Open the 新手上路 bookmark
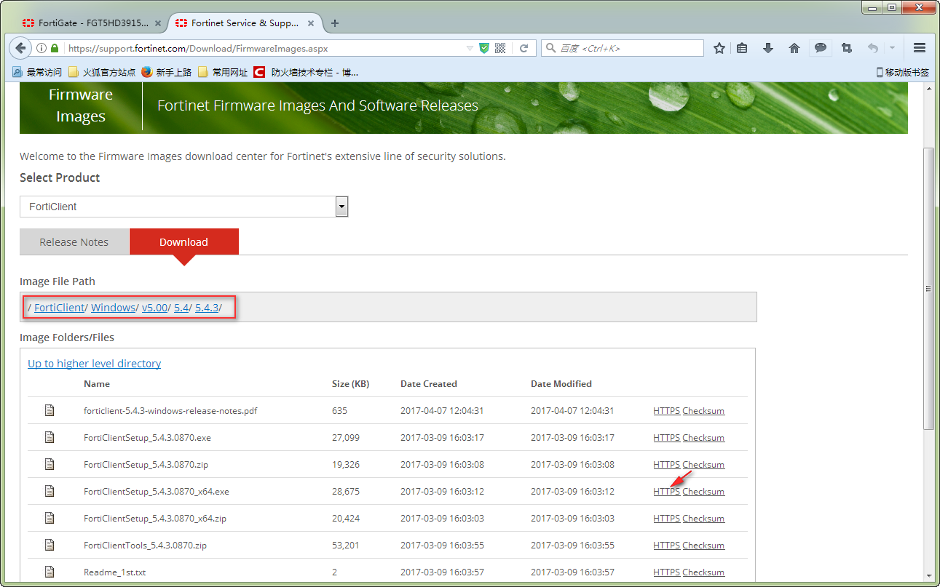 167,72
